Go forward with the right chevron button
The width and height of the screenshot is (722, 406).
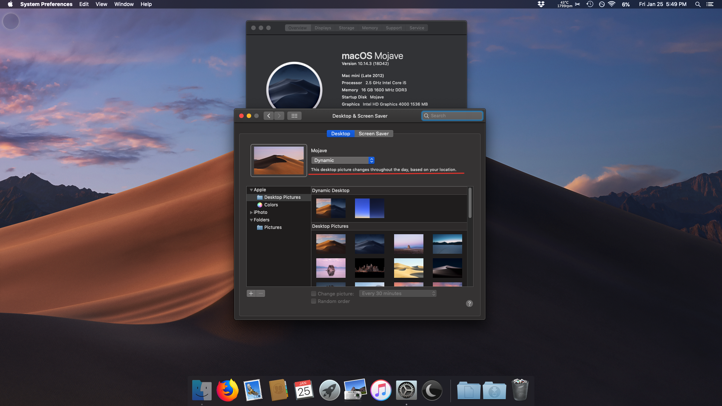click(x=279, y=116)
